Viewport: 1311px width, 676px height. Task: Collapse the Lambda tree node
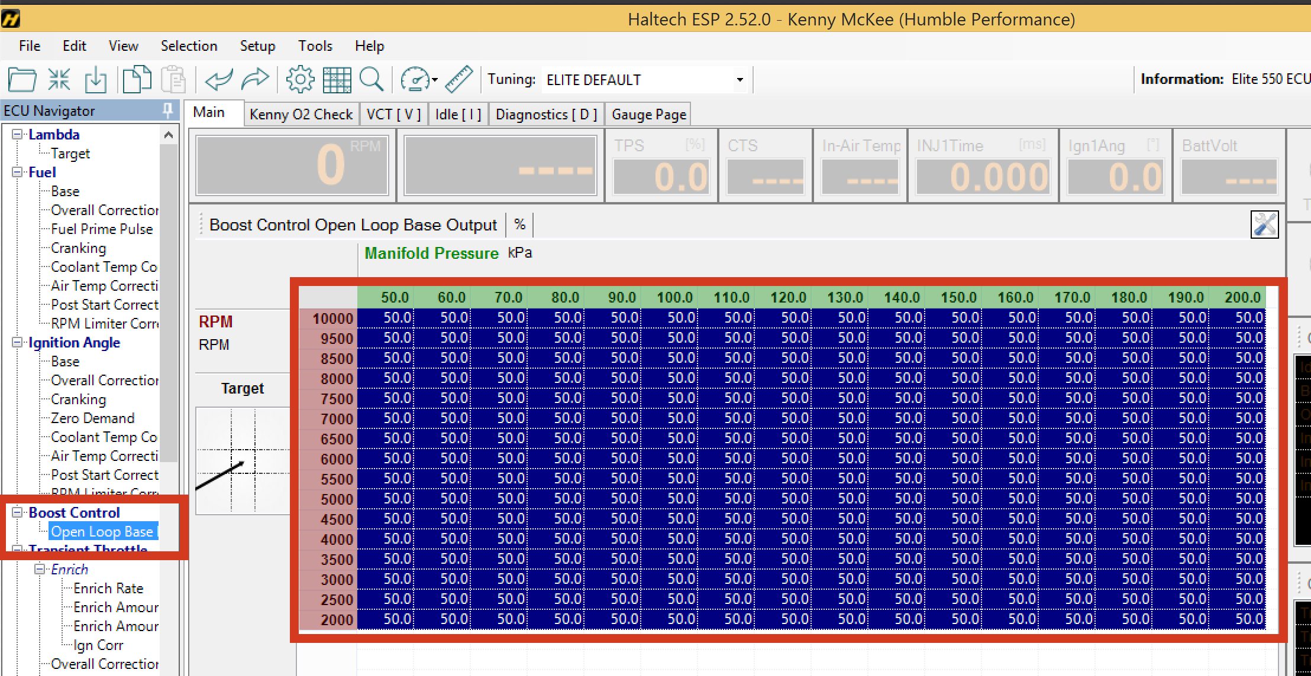17,135
